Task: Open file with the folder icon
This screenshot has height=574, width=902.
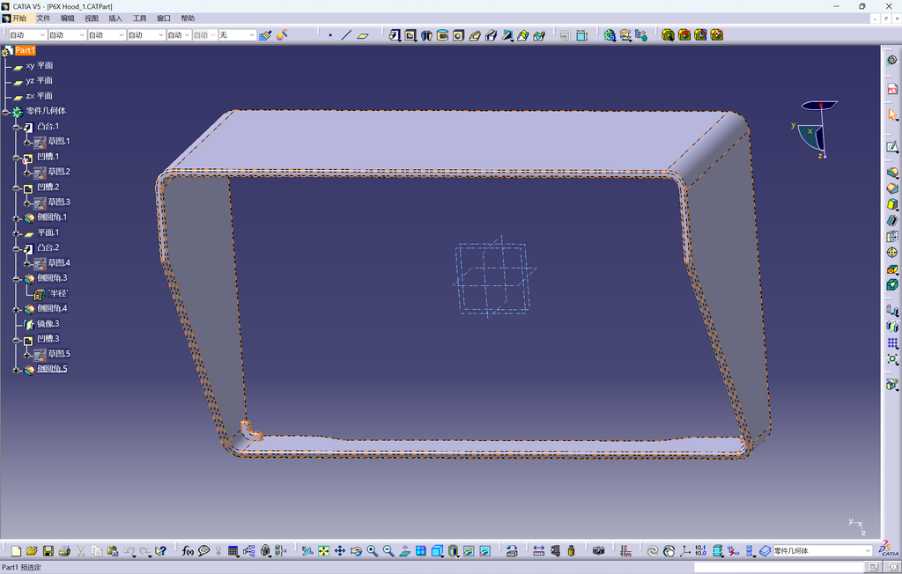Action: (x=33, y=551)
